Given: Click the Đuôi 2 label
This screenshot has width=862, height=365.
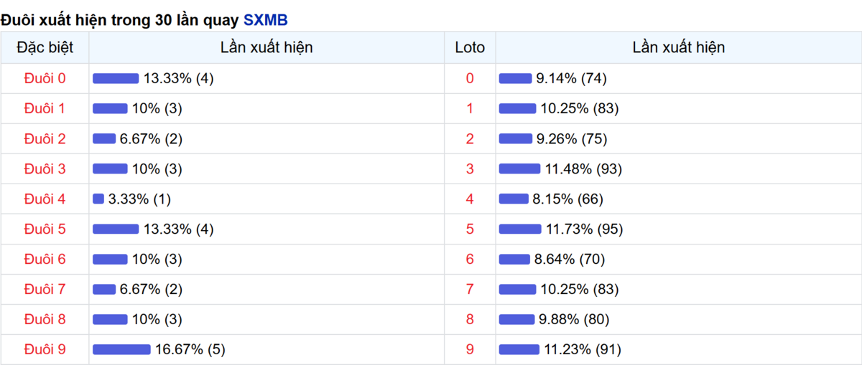Looking at the screenshot, I should point(45,138).
